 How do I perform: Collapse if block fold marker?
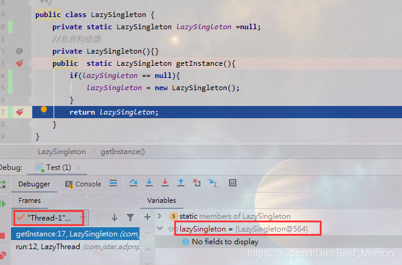tap(32, 76)
